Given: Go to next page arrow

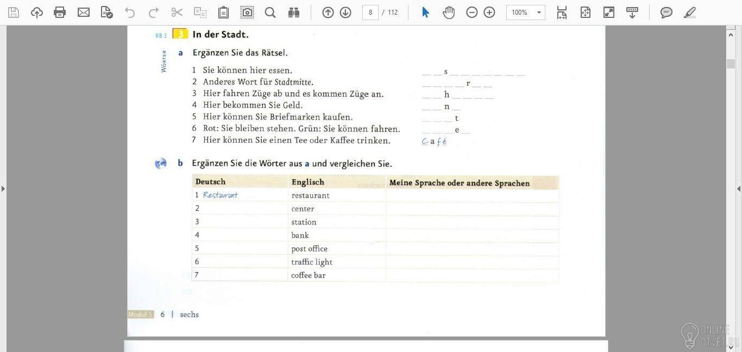Looking at the screenshot, I should pos(345,12).
